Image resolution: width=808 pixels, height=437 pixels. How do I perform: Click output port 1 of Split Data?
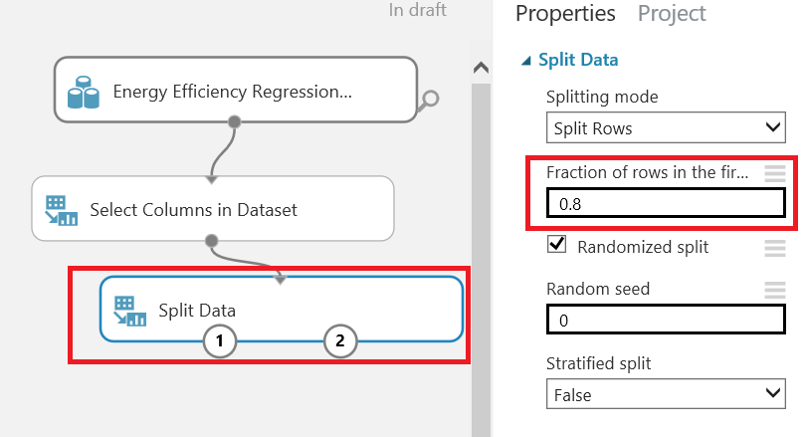point(220,340)
